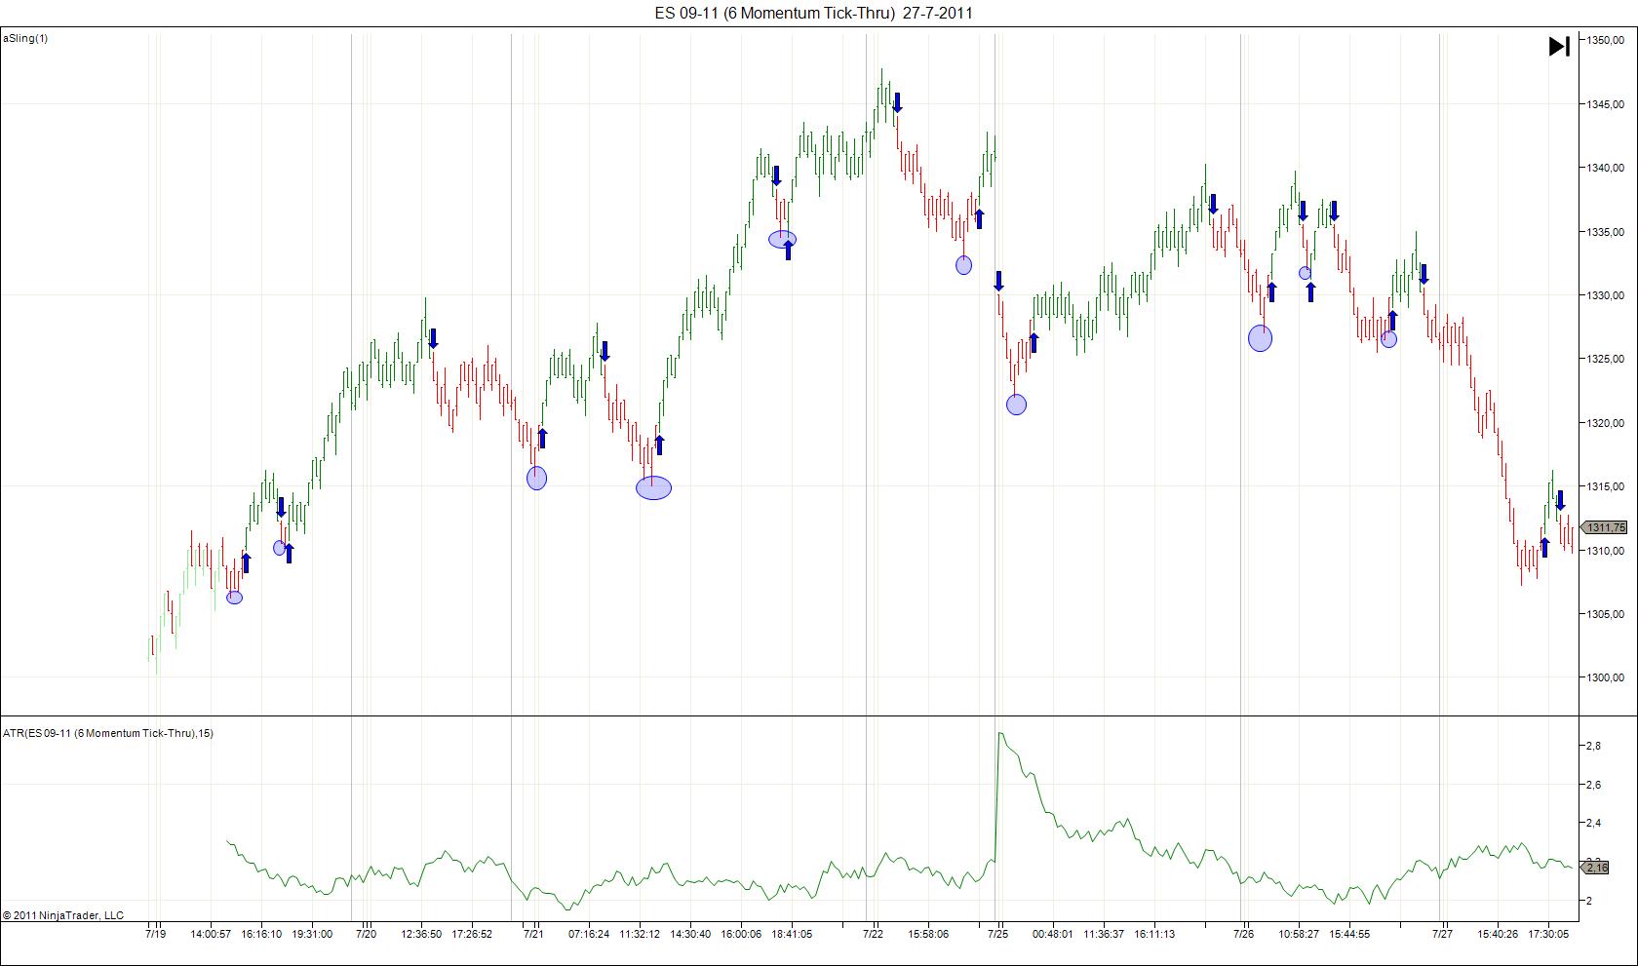Click the © 2011 NinjaTrader, LLC text

63,915
